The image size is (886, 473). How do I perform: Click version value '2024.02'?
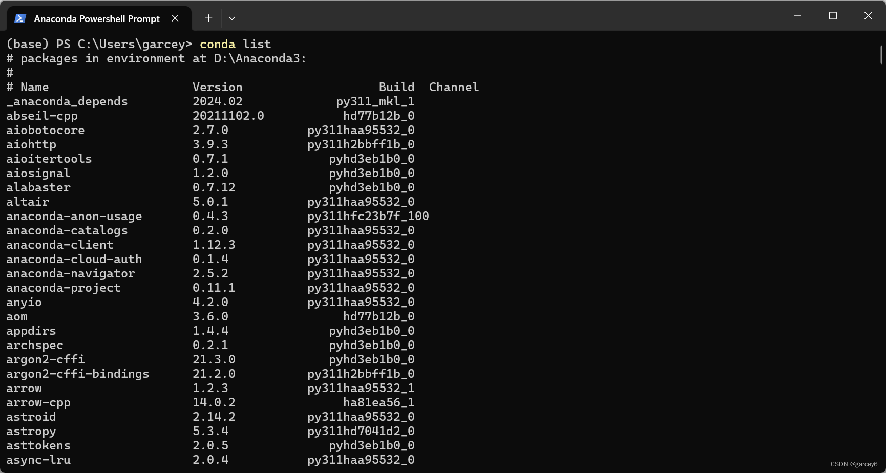217,101
